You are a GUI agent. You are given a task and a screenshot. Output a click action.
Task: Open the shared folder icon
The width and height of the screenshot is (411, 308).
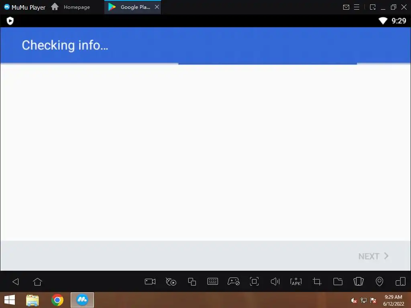click(x=338, y=282)
